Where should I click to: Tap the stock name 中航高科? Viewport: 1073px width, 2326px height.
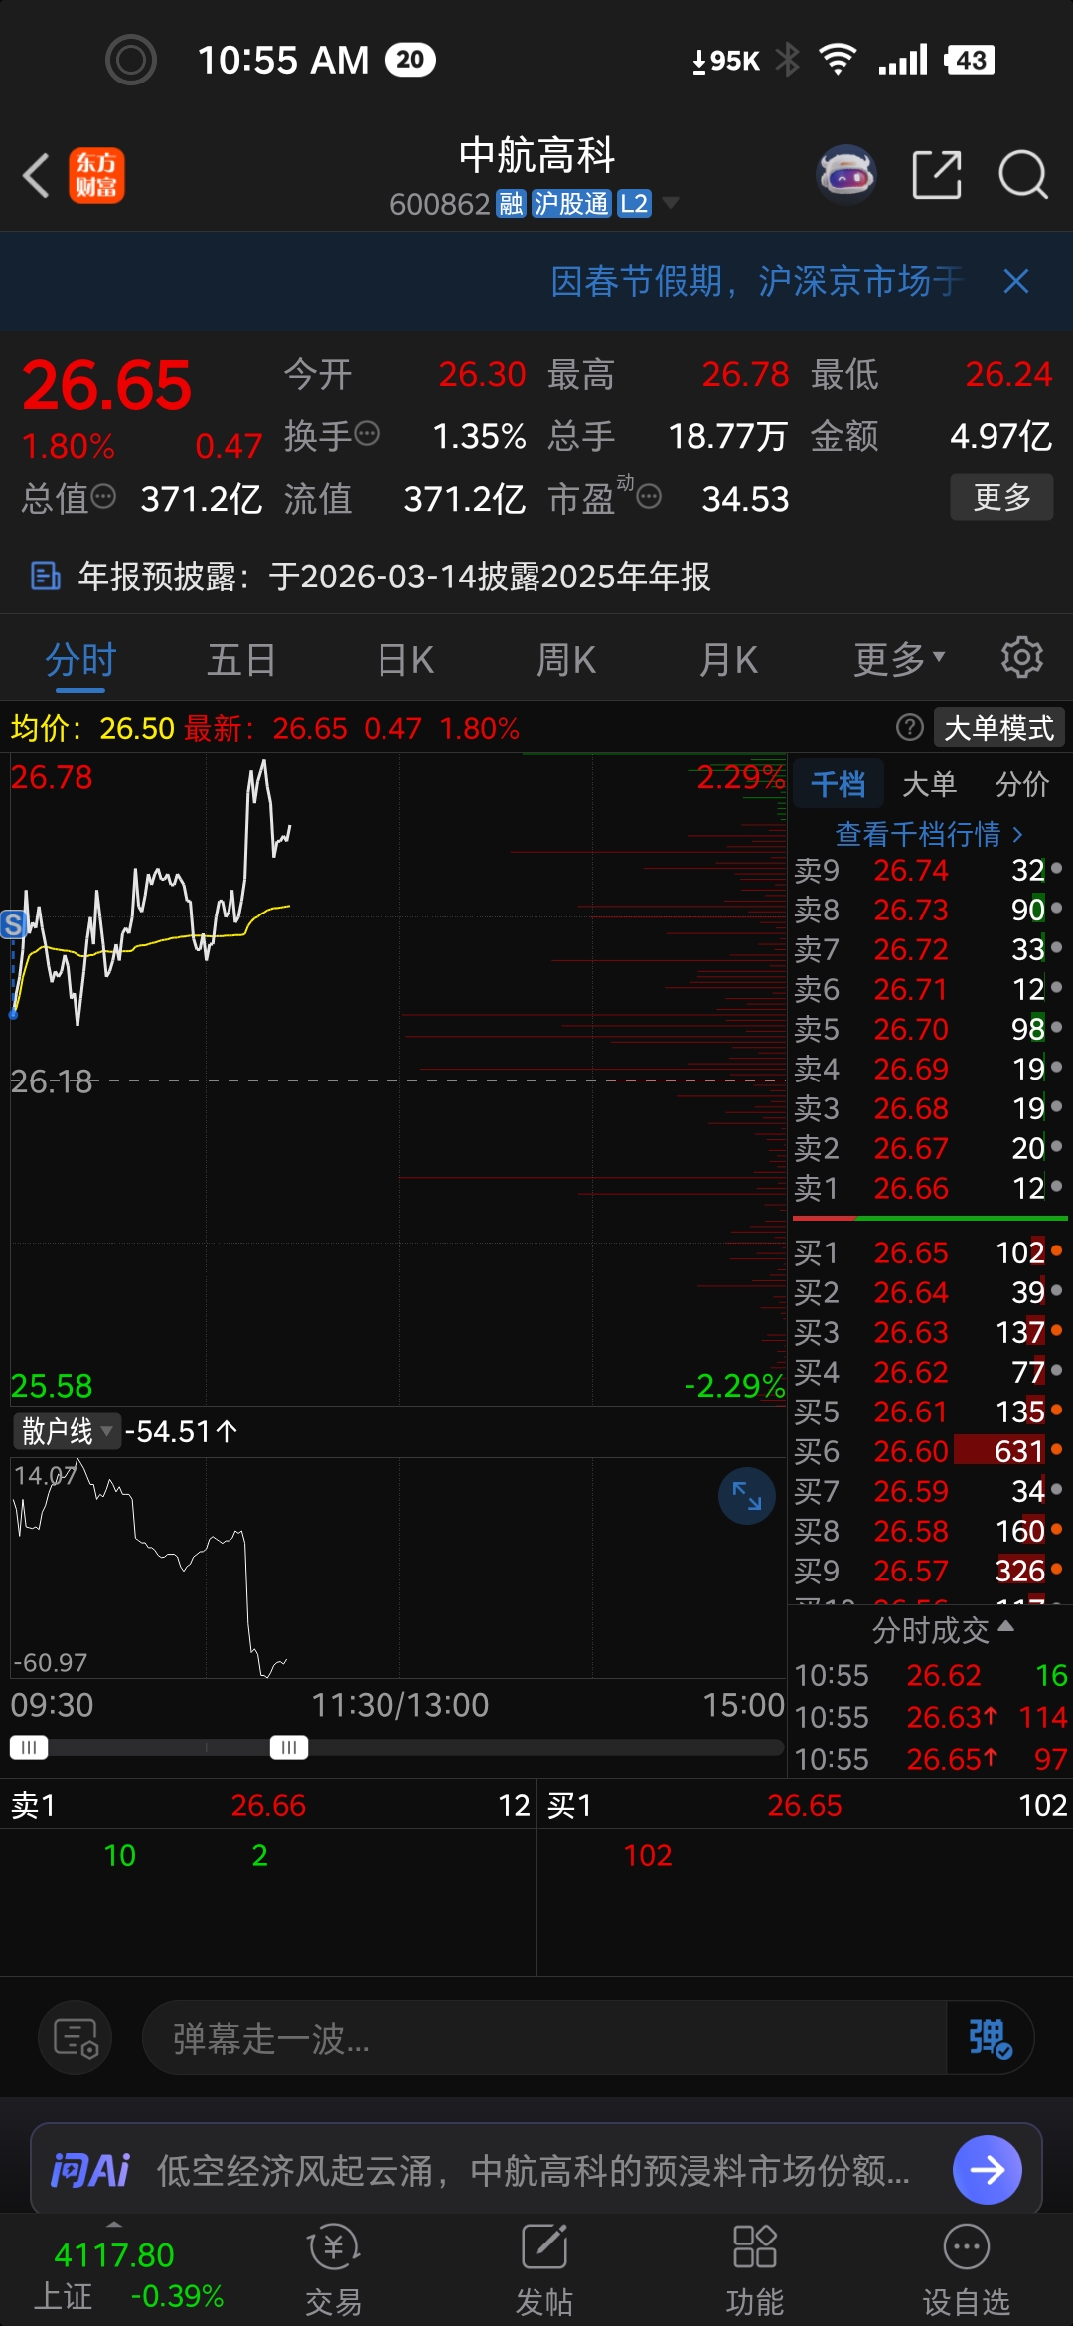(x=536, y=155)
